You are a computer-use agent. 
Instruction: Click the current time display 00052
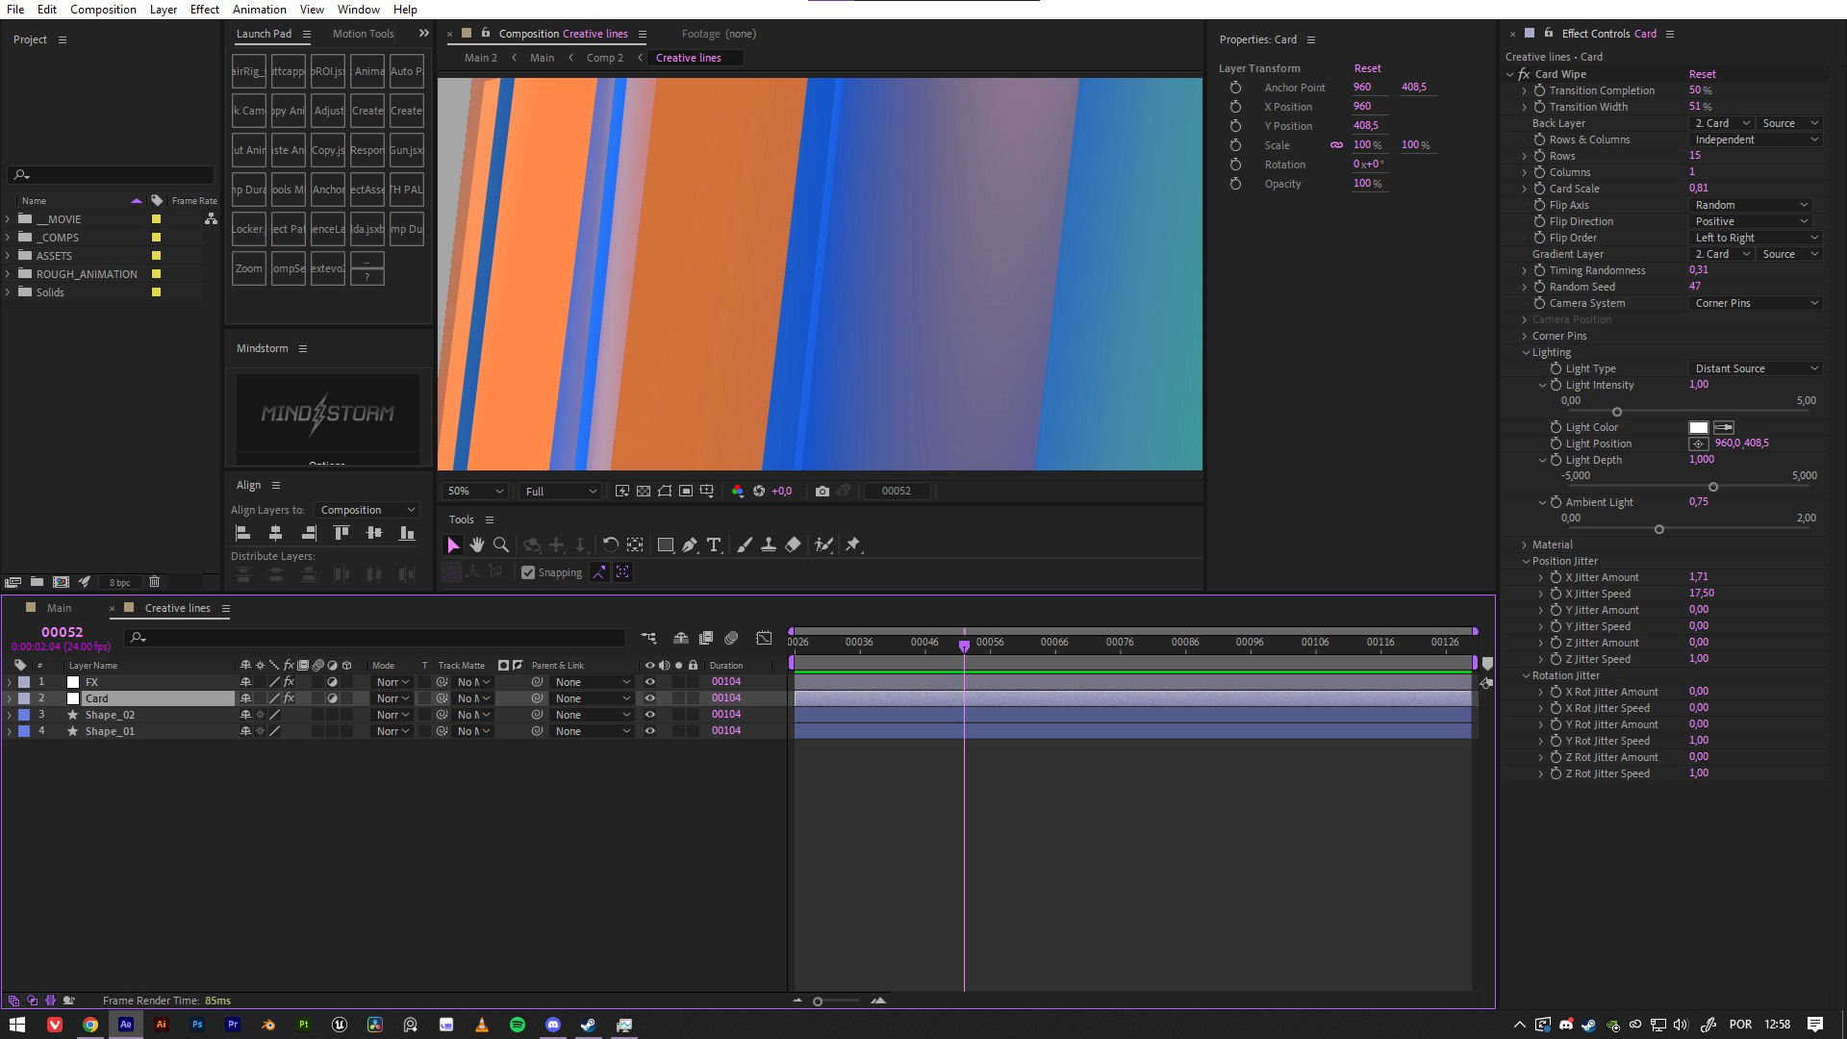(62, 632)
